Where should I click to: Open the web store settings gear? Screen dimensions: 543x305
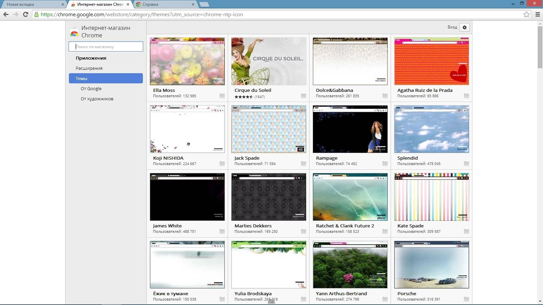point(465,27)
